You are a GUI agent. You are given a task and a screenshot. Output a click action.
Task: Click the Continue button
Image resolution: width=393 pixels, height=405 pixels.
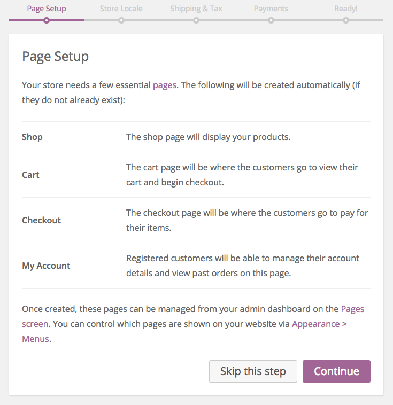(336, 371)
